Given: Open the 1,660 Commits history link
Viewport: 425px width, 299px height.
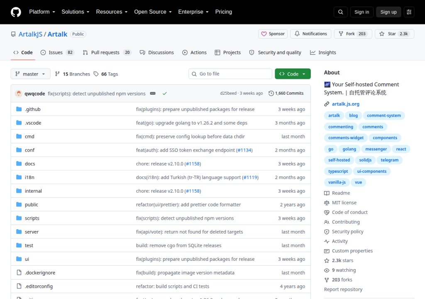Looking at the screenshot, I should click(286, 93).
